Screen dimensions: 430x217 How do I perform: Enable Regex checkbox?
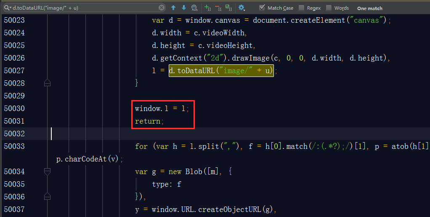(x=301, y=8)
